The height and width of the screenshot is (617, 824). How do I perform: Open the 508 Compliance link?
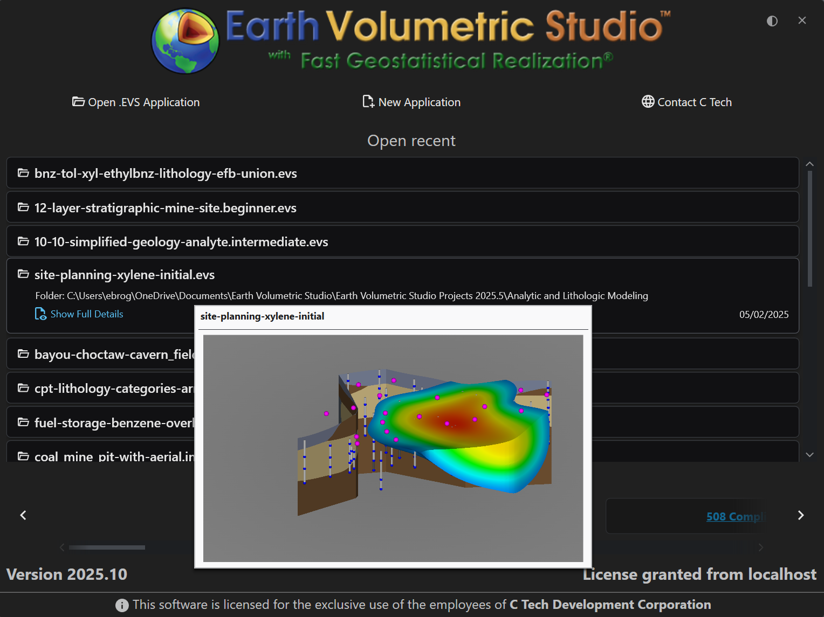[x=734, y=516]
